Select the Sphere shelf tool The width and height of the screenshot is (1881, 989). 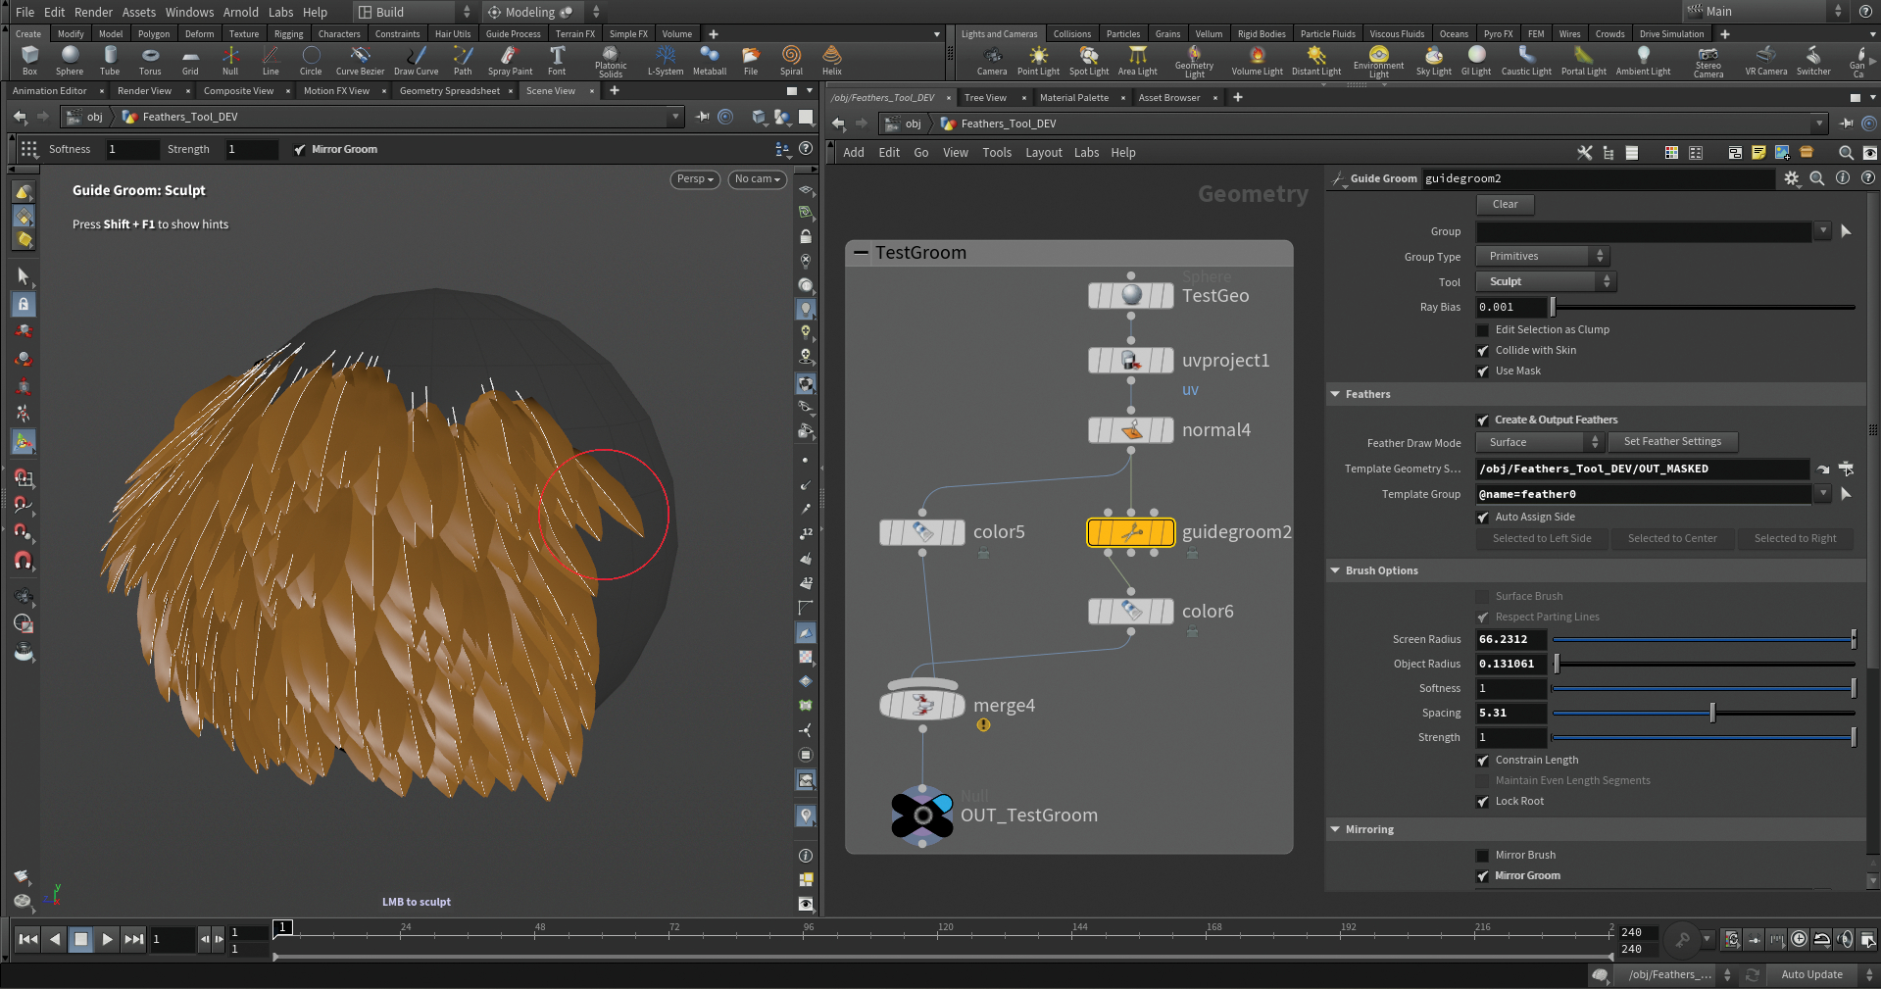coord(70,60)
